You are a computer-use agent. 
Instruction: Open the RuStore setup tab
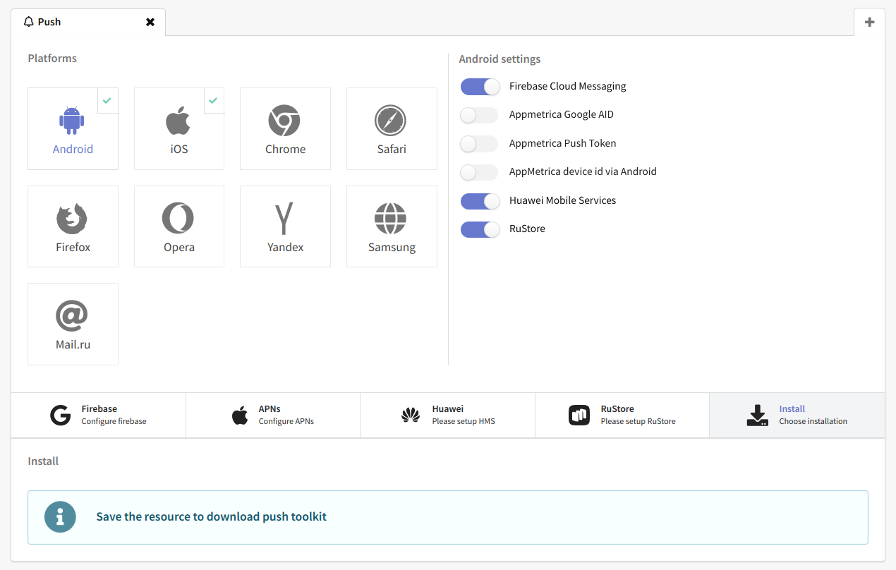pyautogui.click(x=622, y=416)
